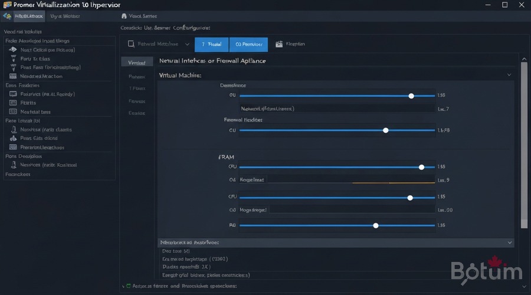The height and width of the screenshot is (295, 531).
Task: Click the icon for Nosshesx (raitk clasiits
Action: pos(14,129)
